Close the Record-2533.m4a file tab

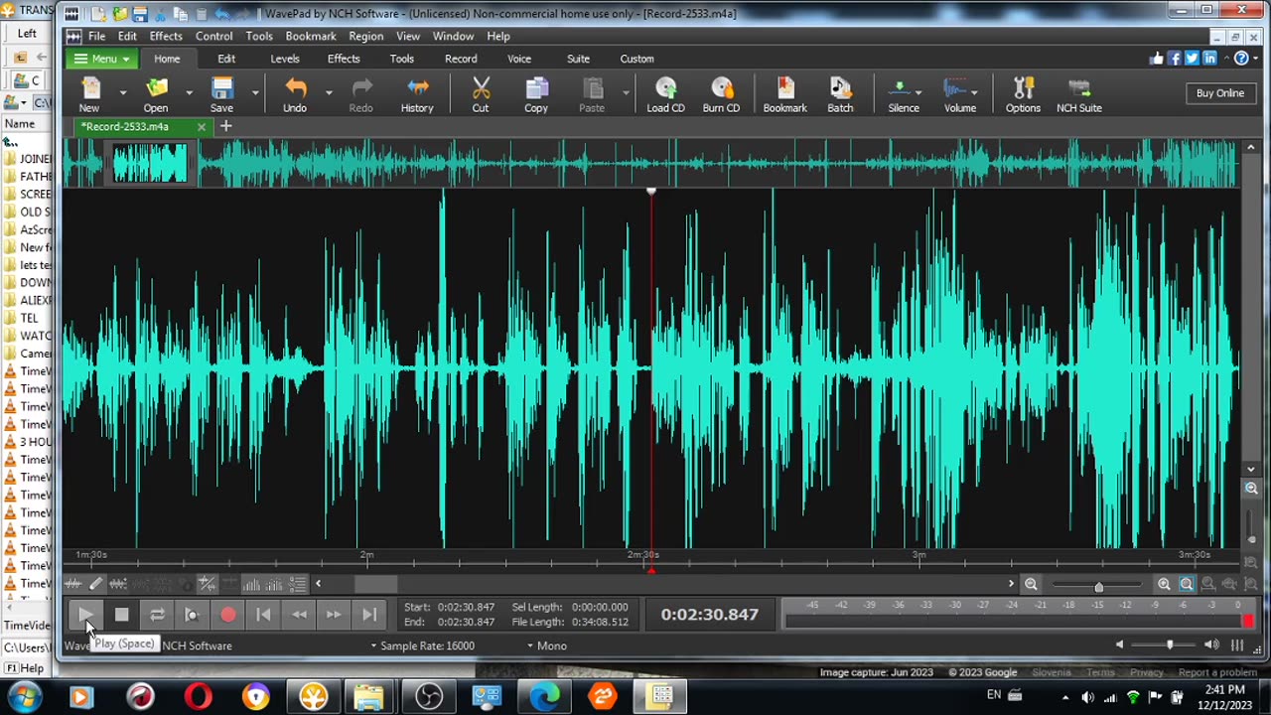202,127
